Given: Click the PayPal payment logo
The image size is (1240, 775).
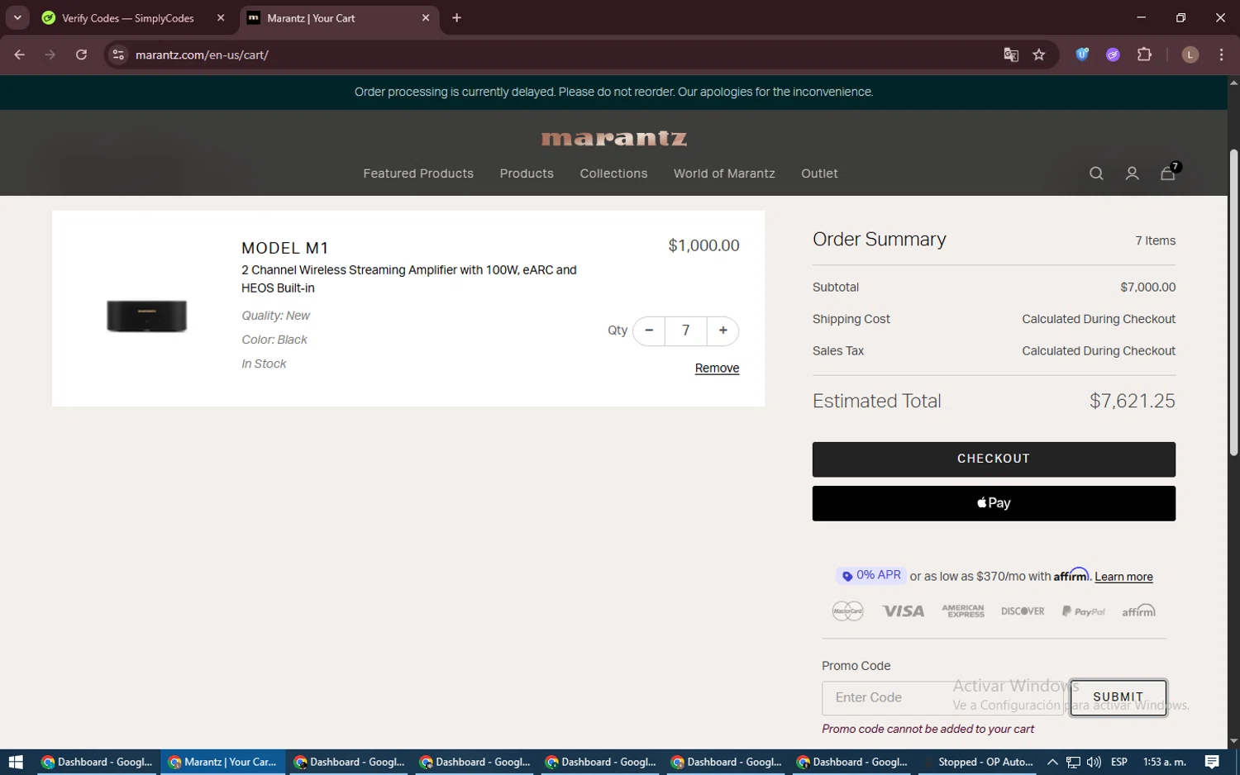Looking at the screenshot, I should pyautogui.click(x=1084, y=611).
